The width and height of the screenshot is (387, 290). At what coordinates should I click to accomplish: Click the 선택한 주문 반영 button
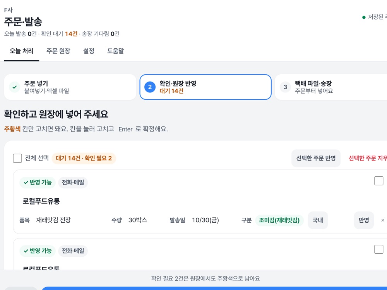click(x=316, y=158)
